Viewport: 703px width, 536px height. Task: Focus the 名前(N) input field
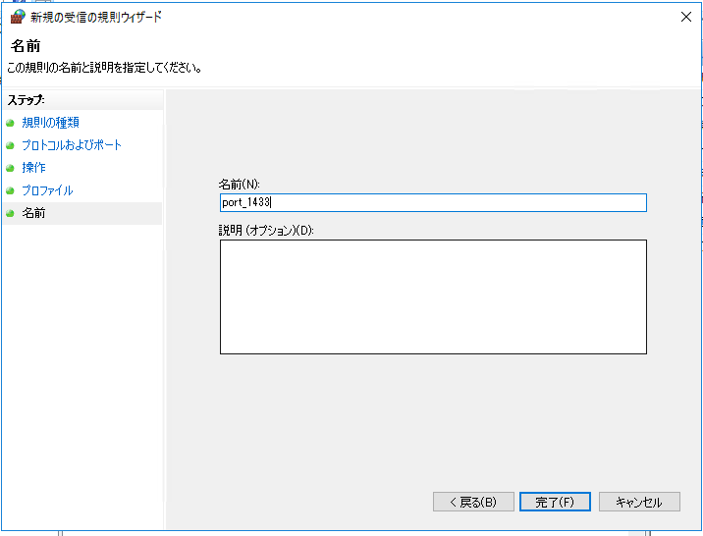(433, 202)
